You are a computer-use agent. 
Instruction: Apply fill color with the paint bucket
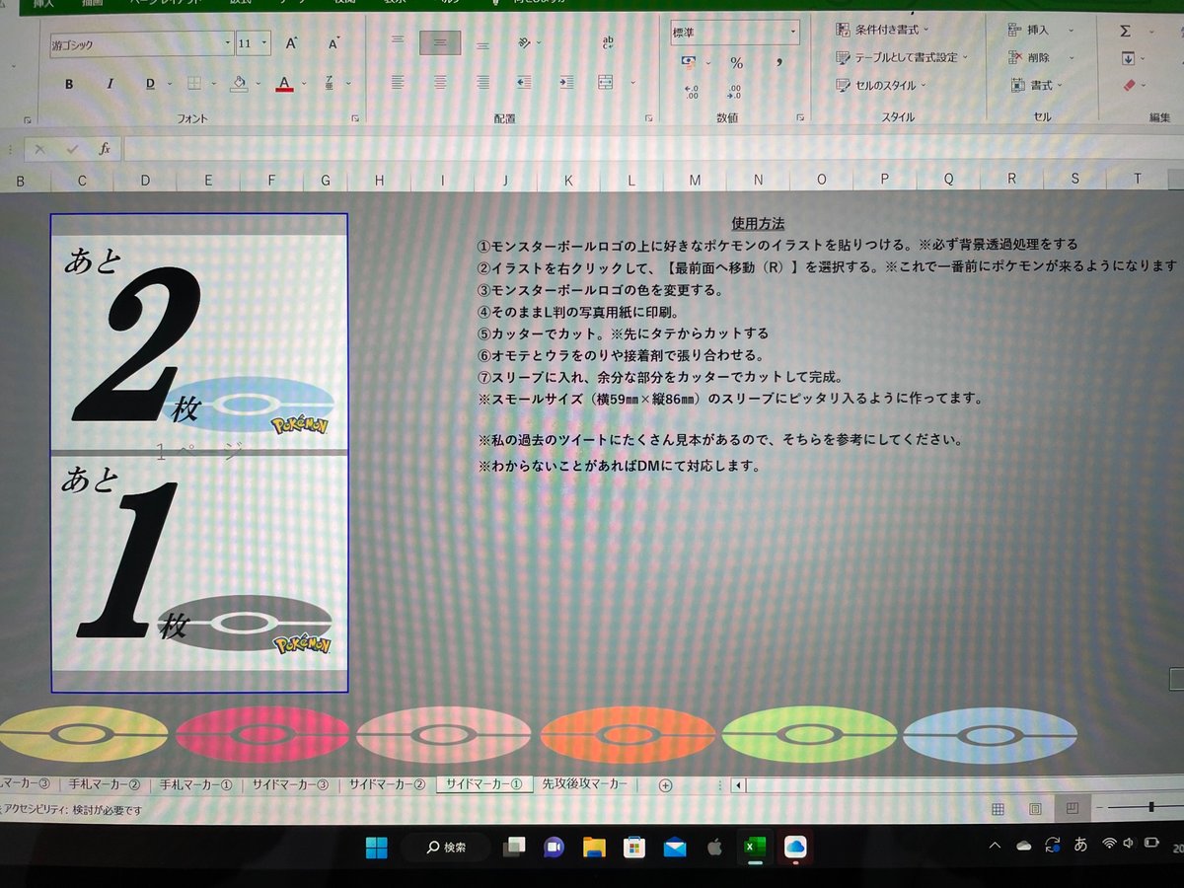tap(239, 84)
